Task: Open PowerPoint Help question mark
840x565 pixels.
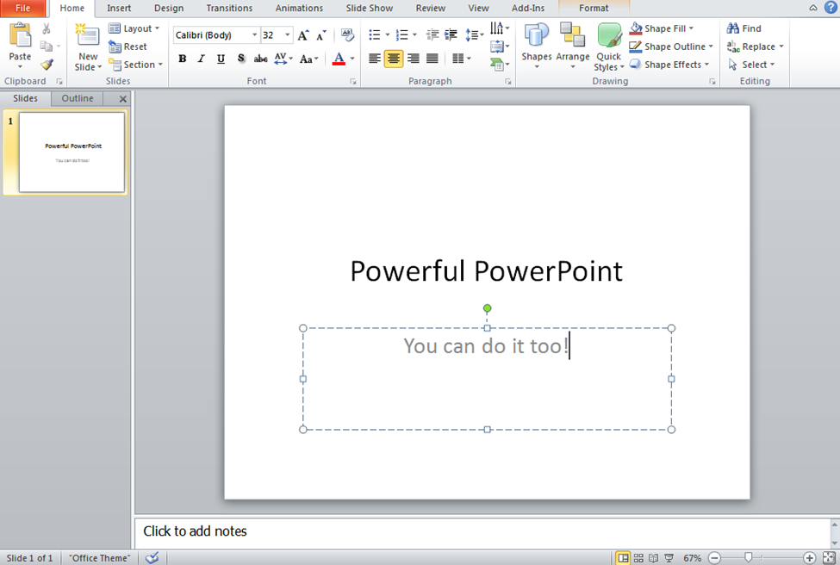Action: click(831, 8)
